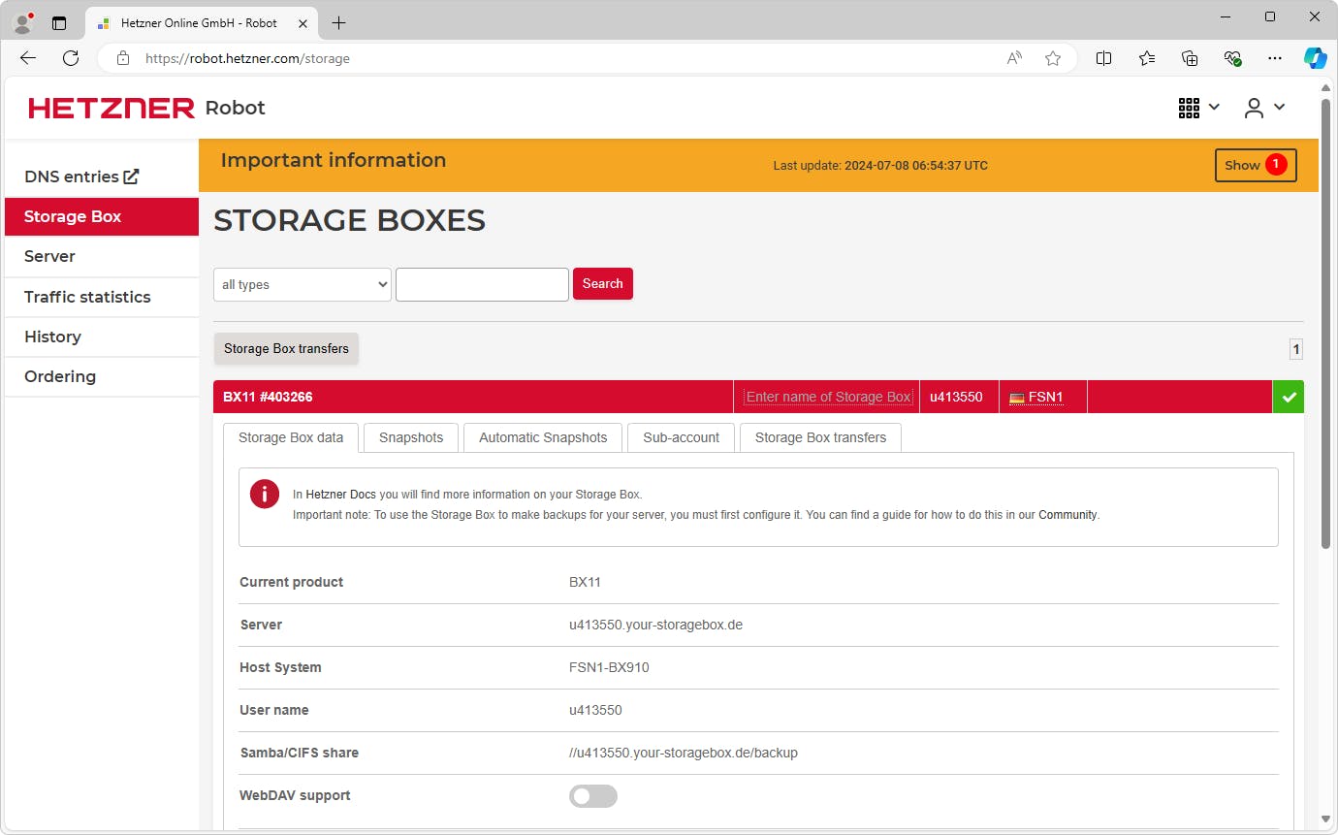Open the tab actions menu icon
Image resolution: width=1338 pixels, height=835 pixels.
(x=59, y=22)
